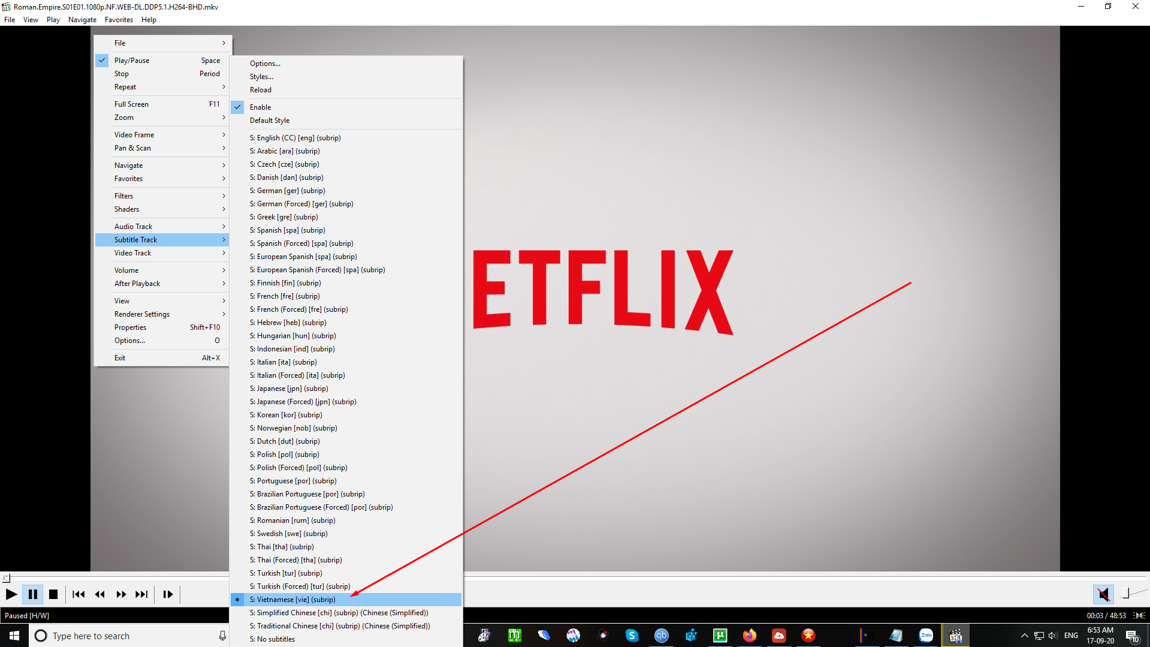Click the Media Player Classic taskbar icon

click(955, 636)
